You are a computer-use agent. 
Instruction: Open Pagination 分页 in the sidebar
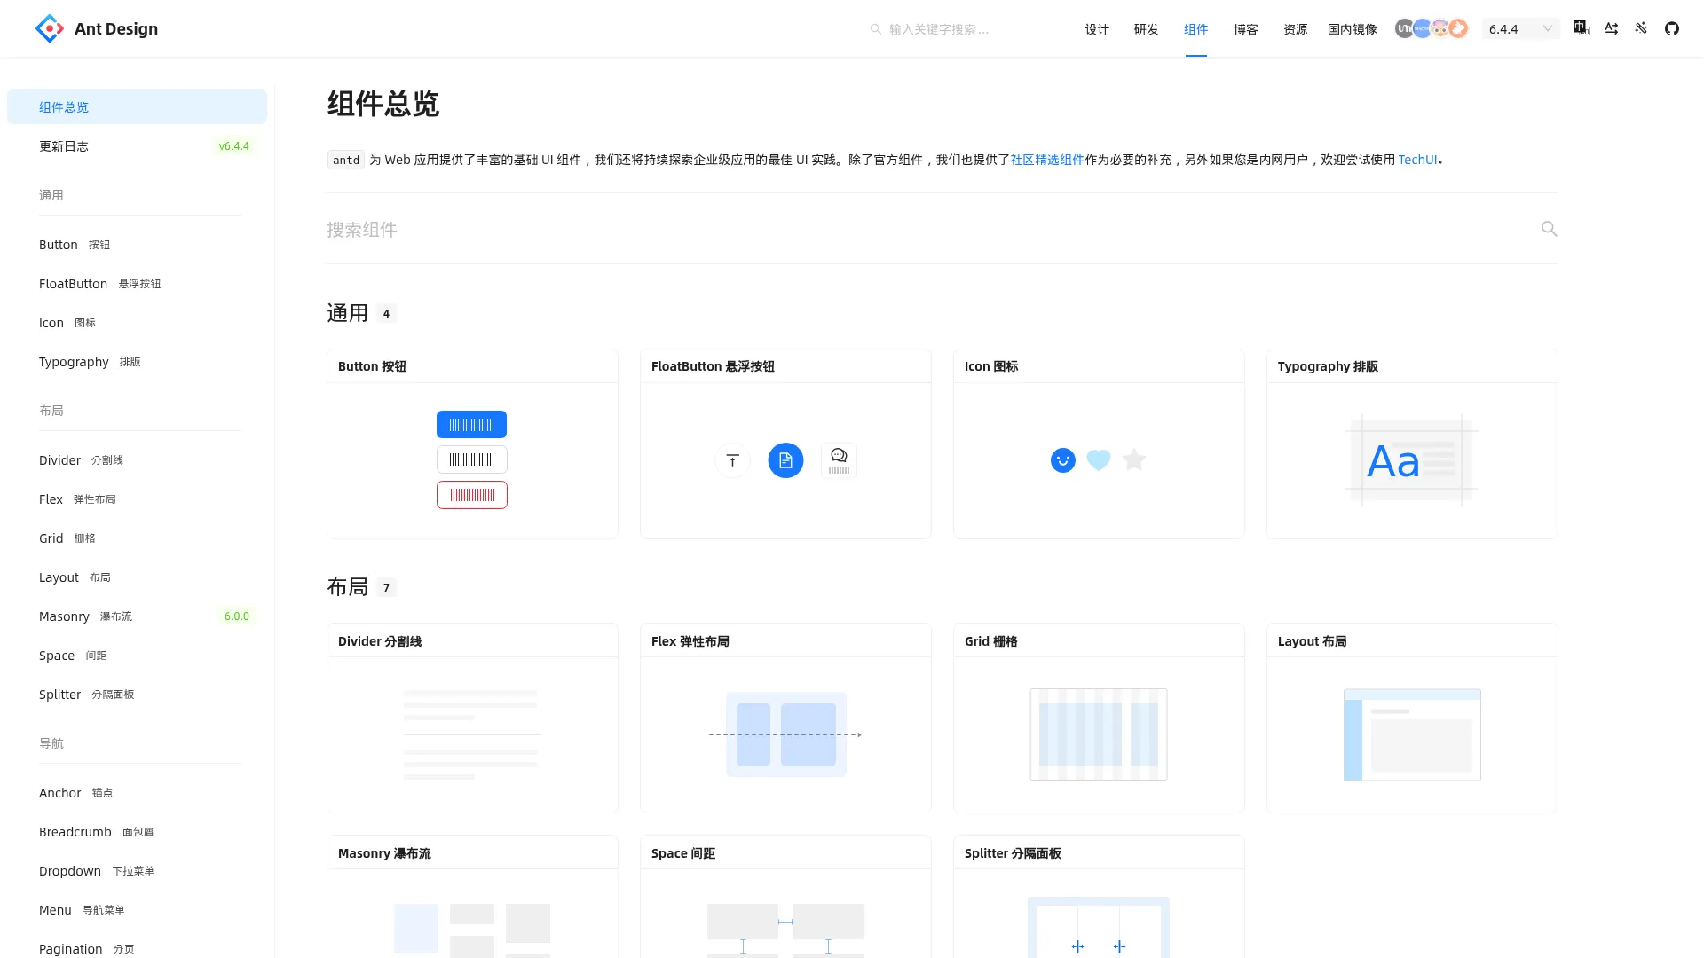pyautogui.click(x=137, y=948)
